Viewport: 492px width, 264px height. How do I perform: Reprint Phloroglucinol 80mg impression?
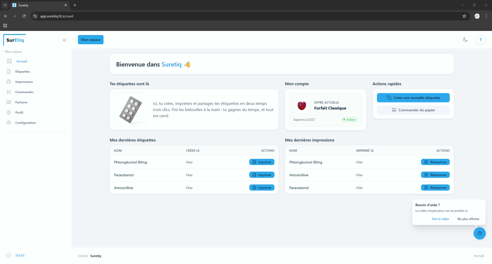click(x=435, y=162)
